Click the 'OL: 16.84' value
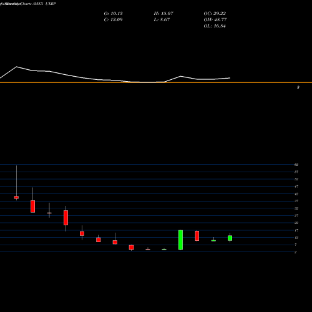Screen dimensions: 312x312 point(215,26)
